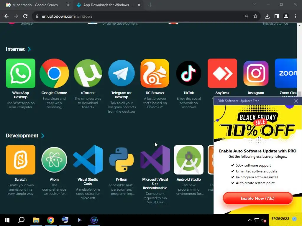Close the super mario search tab
Viewport: 302px width, 226px height.
point(68,5)
